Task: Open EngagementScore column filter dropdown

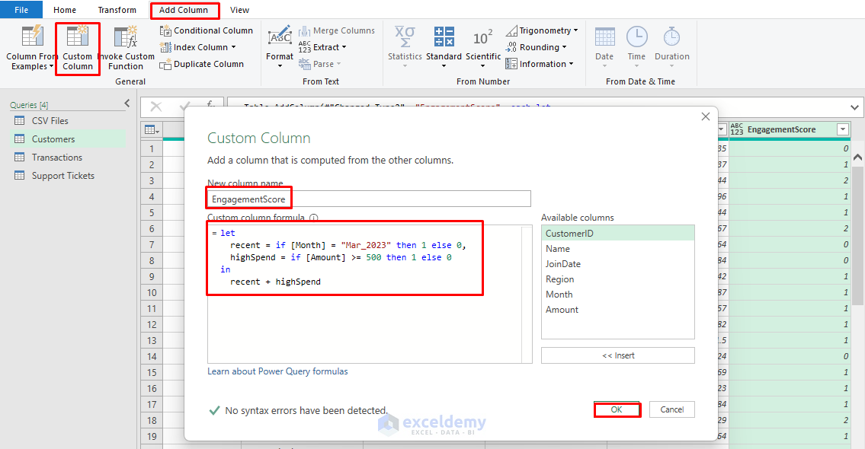Action: tap(842, 129)
